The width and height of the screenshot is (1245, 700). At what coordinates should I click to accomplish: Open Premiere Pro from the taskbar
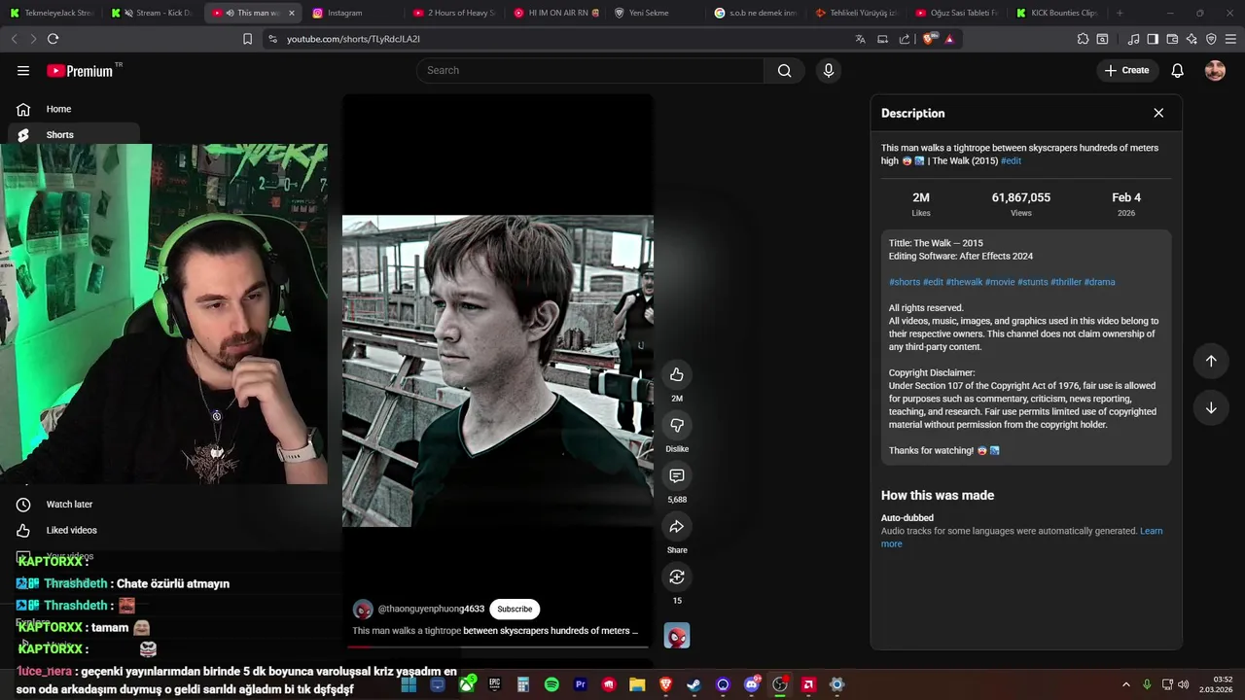(581, 684)
